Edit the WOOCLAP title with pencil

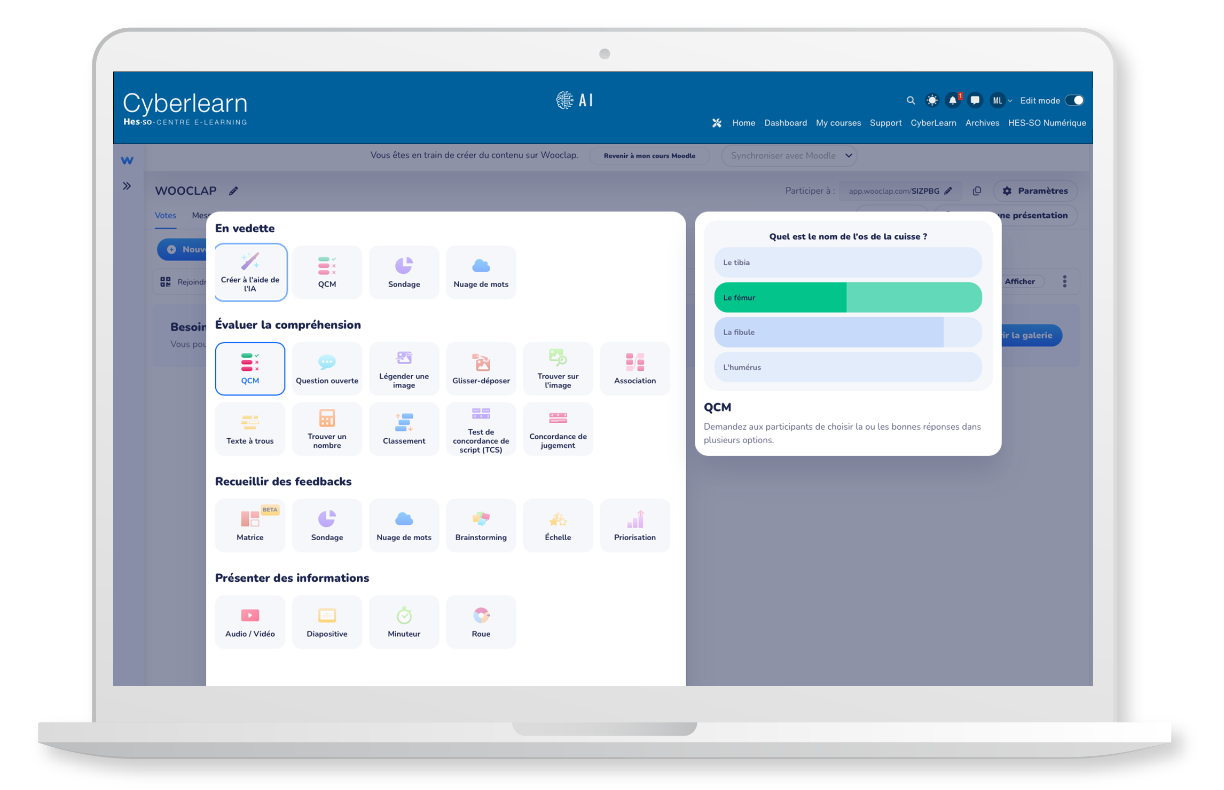[233, 191]
